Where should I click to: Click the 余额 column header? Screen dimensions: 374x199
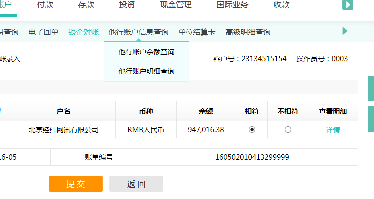pos(206,111)
